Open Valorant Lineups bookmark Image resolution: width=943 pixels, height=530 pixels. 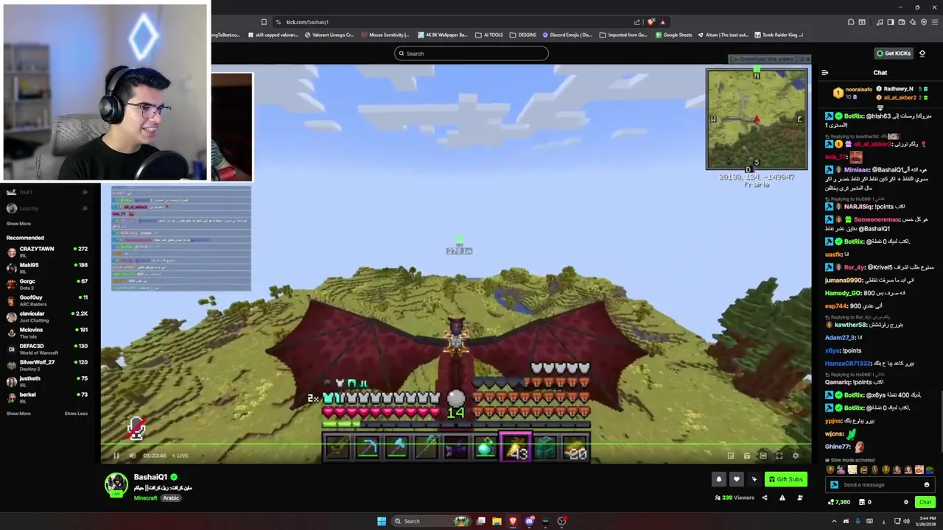pyautogui.click(x=329, y=35)
